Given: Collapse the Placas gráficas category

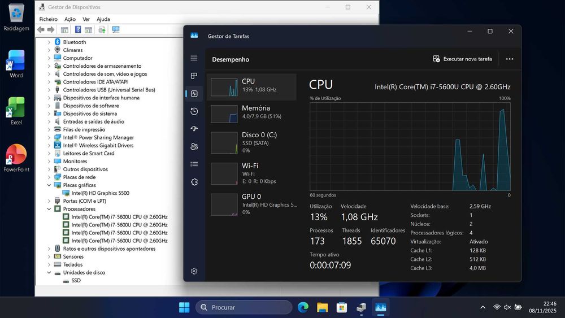Looking at the screenshot, I should tap(49, 185).
